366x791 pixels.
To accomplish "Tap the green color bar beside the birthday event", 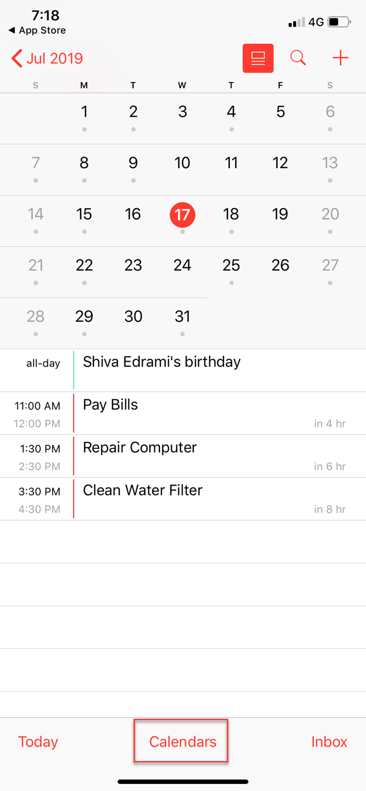I will click(x=73, y=370).
